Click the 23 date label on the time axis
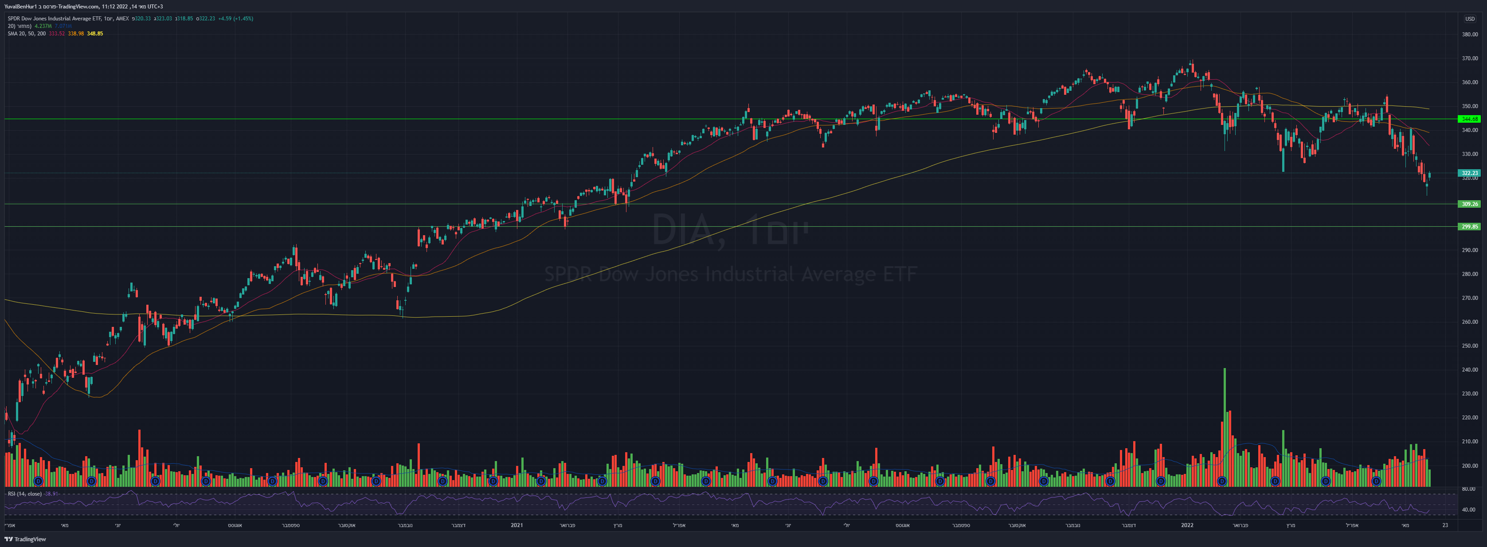 1445,525
